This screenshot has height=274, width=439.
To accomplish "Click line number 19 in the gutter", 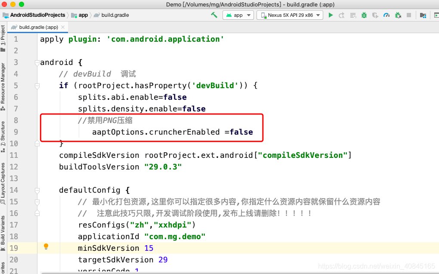I will tap(14, 248).
